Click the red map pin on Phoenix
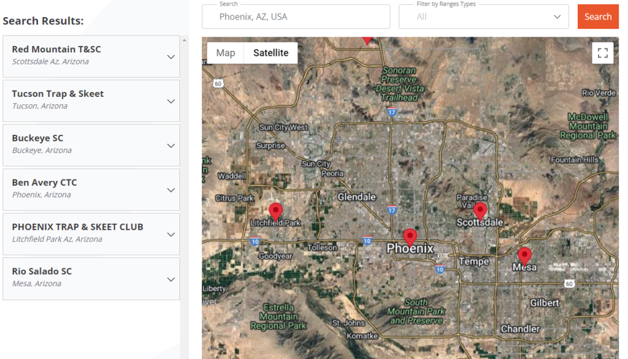The image size is (628, 359). point(410,238)
